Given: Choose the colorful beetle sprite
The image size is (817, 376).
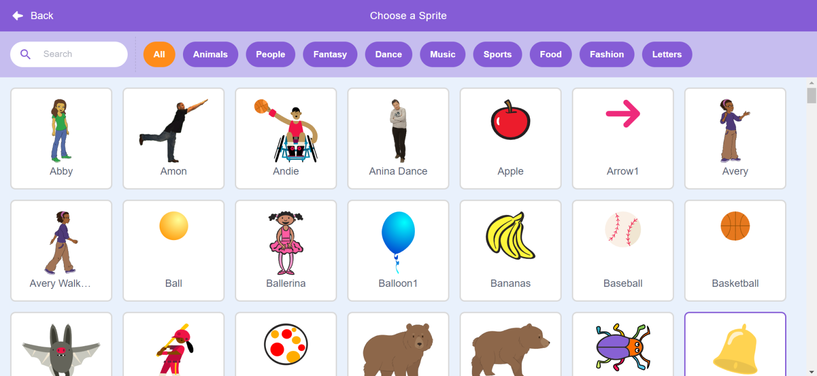Looking at the screenshot, I should [623, 345].
